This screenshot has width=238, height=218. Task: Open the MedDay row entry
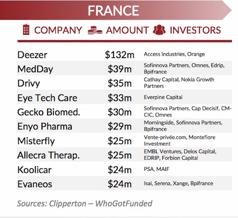[x=35, y=69]
